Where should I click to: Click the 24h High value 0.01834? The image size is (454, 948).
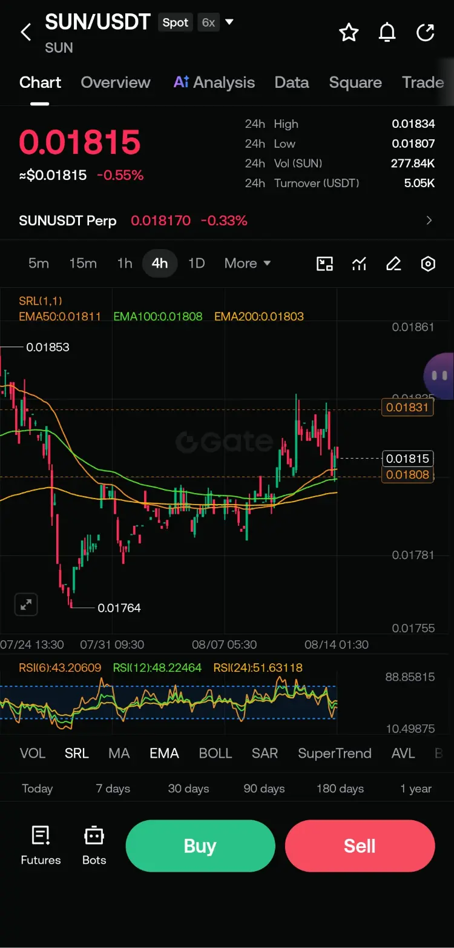click(x=413, y=124)
